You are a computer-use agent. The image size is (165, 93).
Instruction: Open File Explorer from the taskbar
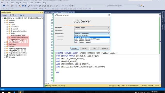(9, 92)
